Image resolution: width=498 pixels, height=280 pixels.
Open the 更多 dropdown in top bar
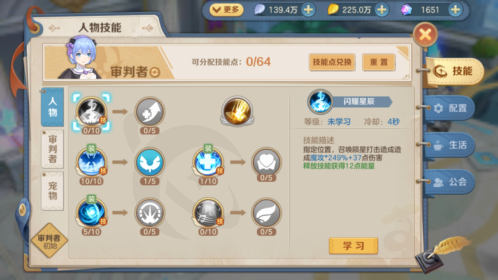226,10
